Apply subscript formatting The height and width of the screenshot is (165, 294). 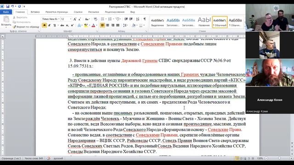(67, 25)
